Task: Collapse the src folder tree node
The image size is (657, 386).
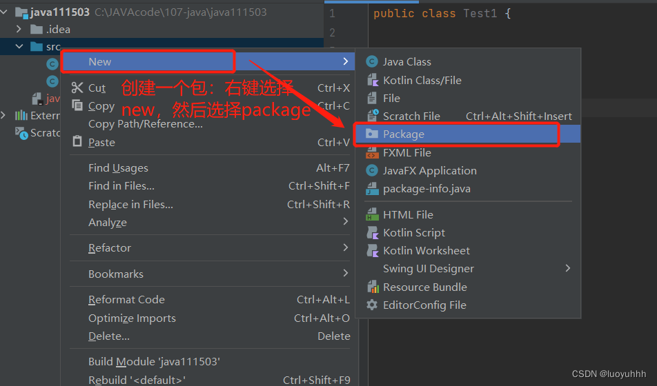Action: (19, 46)
